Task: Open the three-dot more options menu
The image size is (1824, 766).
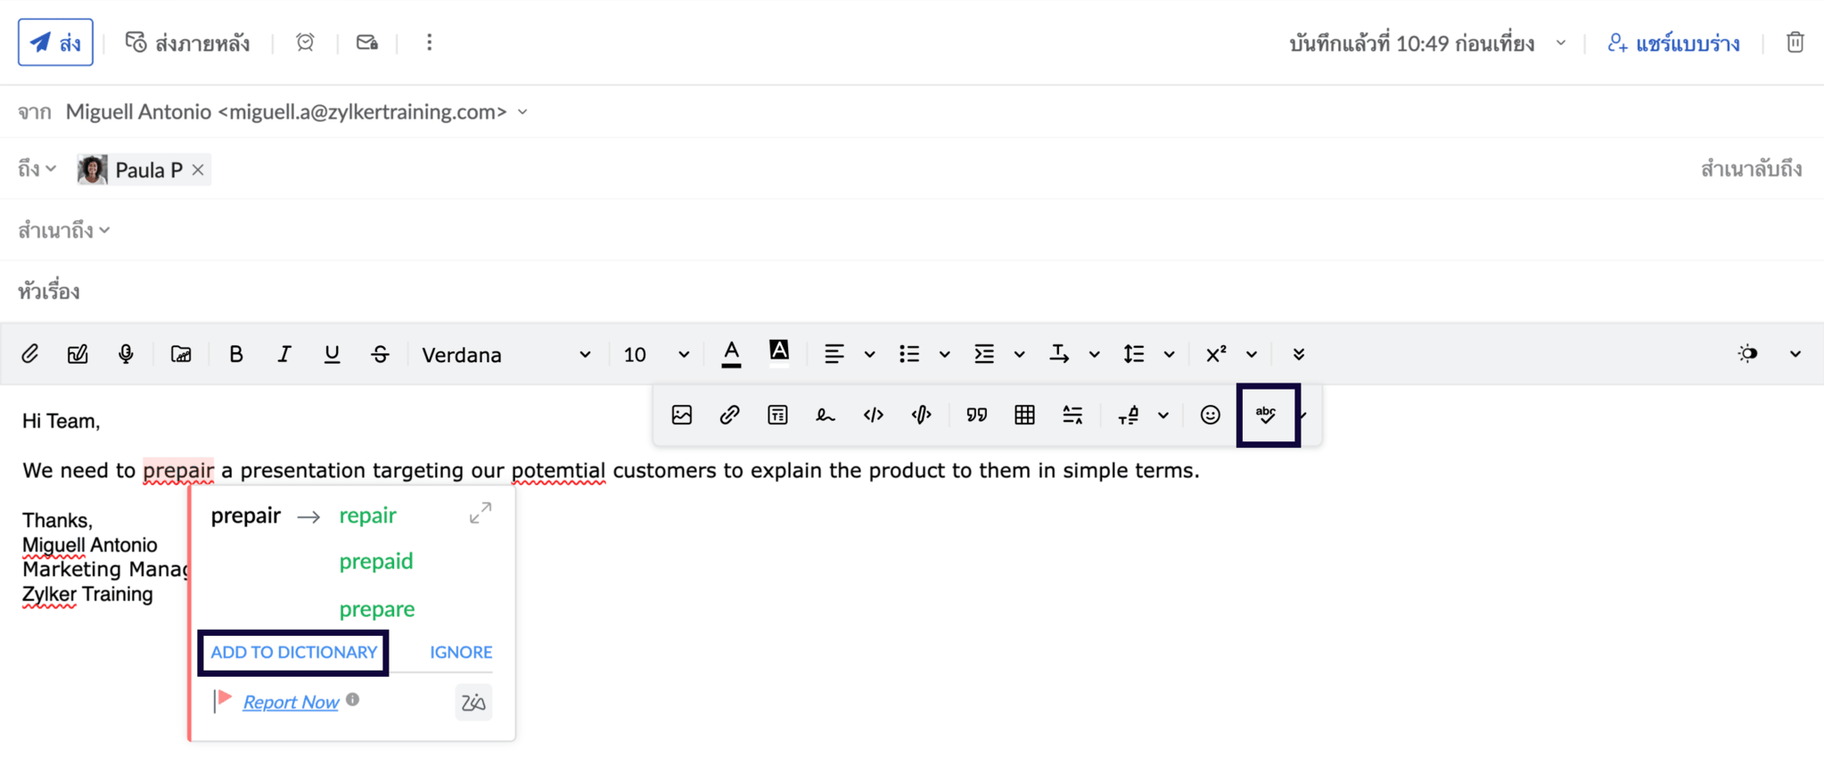Action: 429,42
